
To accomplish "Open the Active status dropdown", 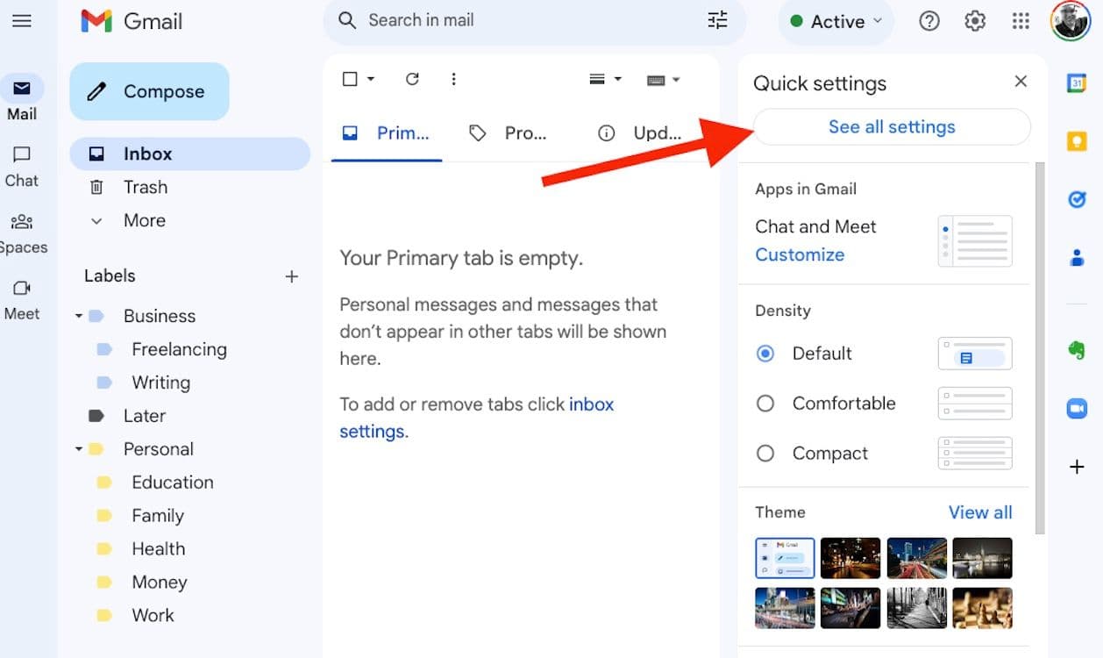I will pos(834,21).
